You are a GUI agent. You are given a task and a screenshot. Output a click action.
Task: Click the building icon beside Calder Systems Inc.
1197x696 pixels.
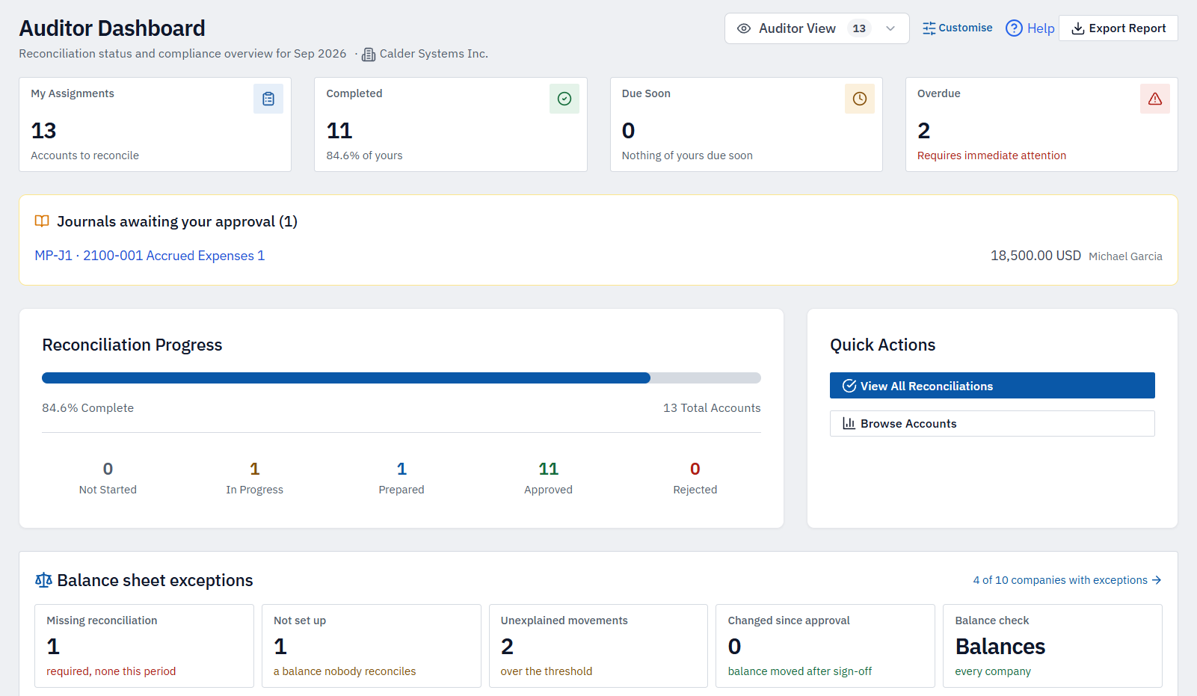[x=369, y=55]
